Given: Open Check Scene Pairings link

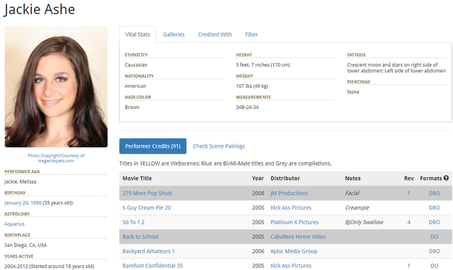Looking at the screenshot, I should (x=219, y=146).
